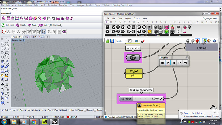Image resolution: width=222 pixels, height=125 pixels.
Task: Click the Folding group component
Action: point(202,47)
